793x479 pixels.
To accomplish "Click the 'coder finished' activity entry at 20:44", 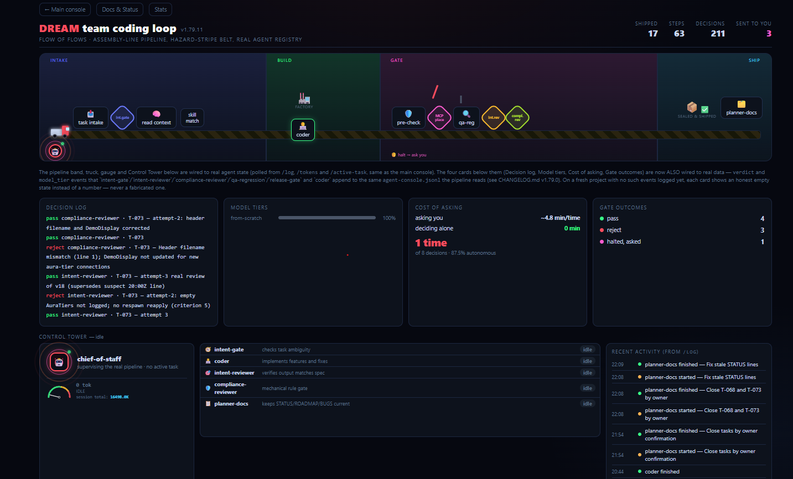I will pyautogui.click(x=688, y=472).
